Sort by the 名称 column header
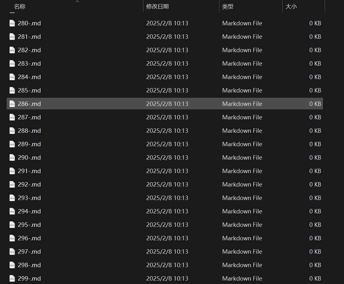Viewport: 344px width, 284px height. pyautogui.click(x=20, y=7)
